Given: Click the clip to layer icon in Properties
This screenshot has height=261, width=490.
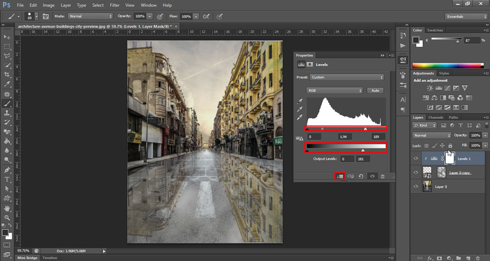Looking at the screenshot, I should click(x=340, y=176).
